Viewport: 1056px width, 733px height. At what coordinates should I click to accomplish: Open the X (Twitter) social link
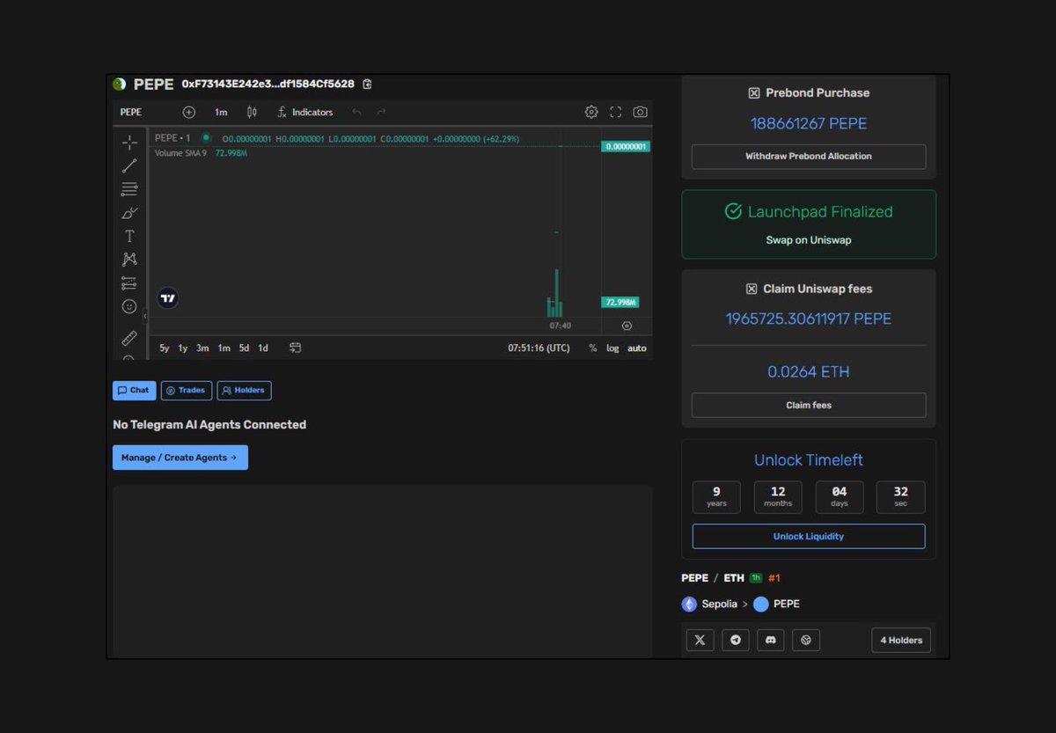pos(700,640)
